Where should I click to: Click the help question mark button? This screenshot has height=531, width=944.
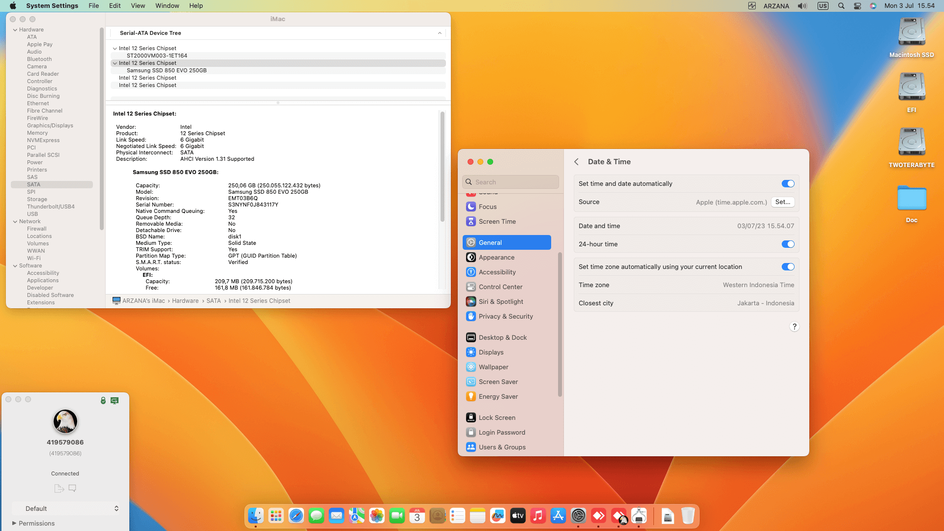click(794, 327)
